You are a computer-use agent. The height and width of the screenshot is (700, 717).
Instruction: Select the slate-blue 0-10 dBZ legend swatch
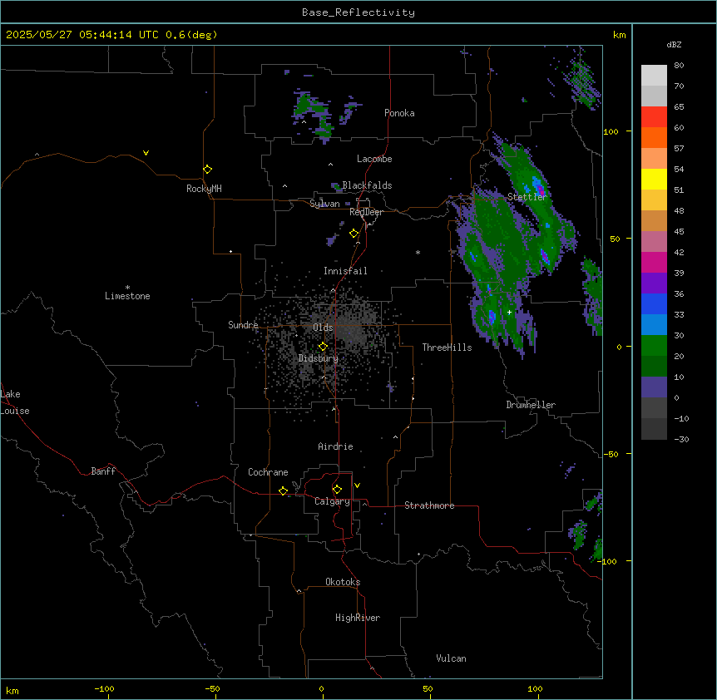pos(654,387)
